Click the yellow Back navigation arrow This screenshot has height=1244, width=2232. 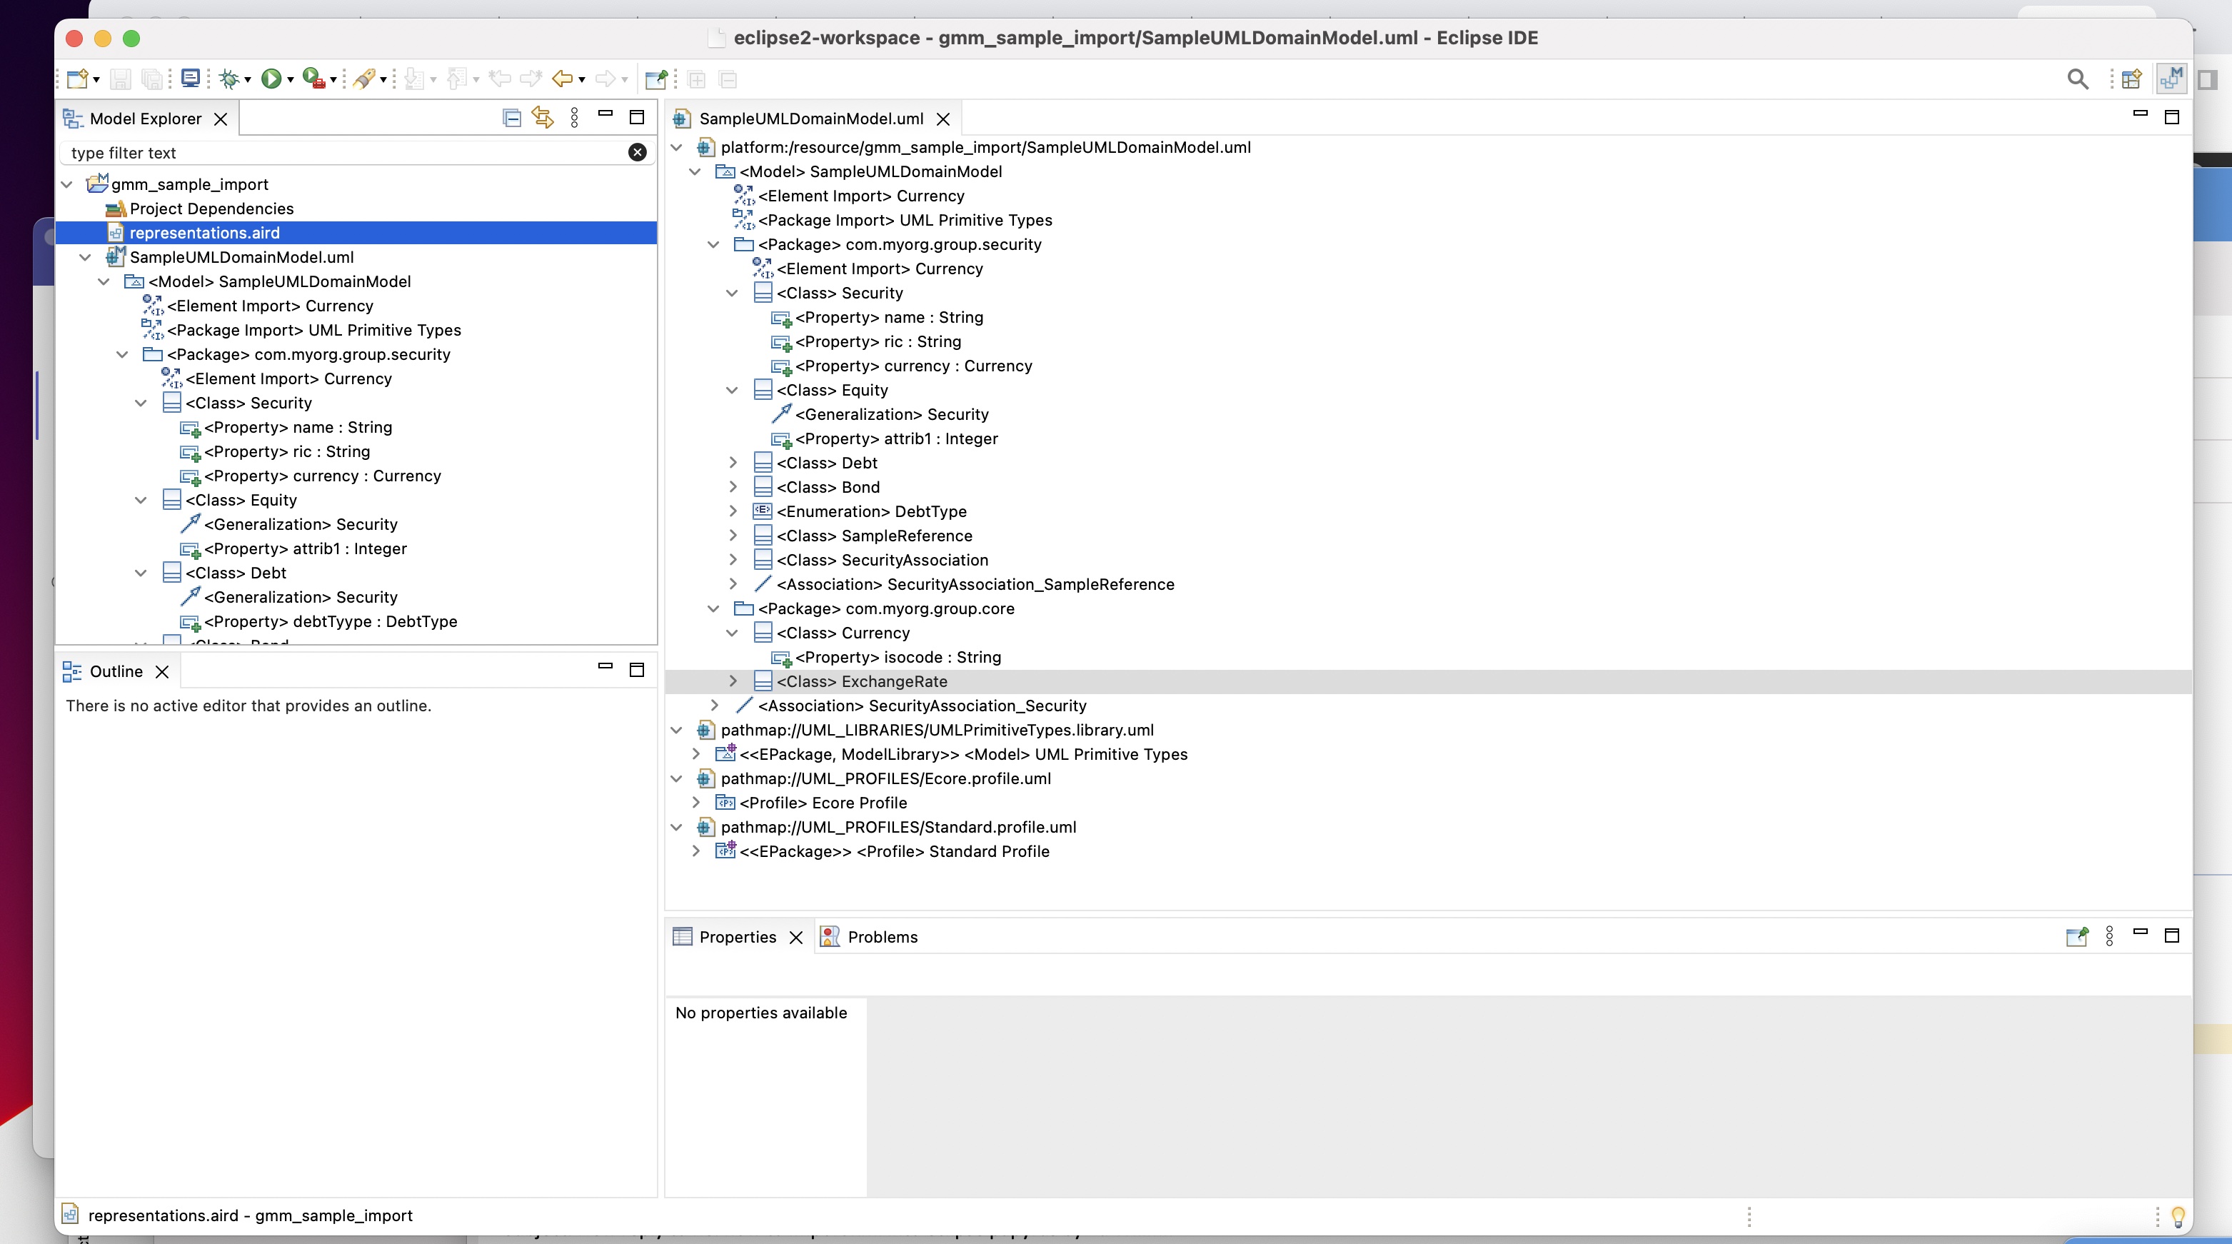(x=563, y=79)
